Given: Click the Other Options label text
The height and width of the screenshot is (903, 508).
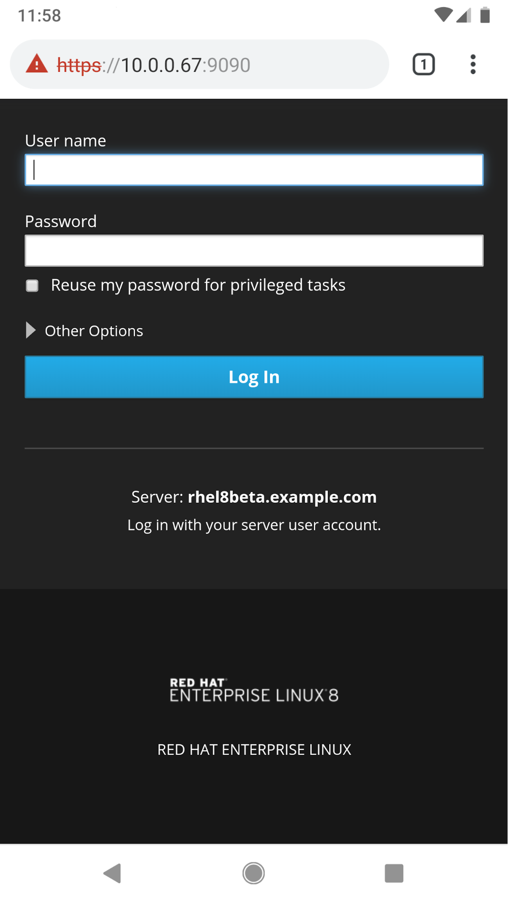Looking at the screenshot, I should point(94,331).
